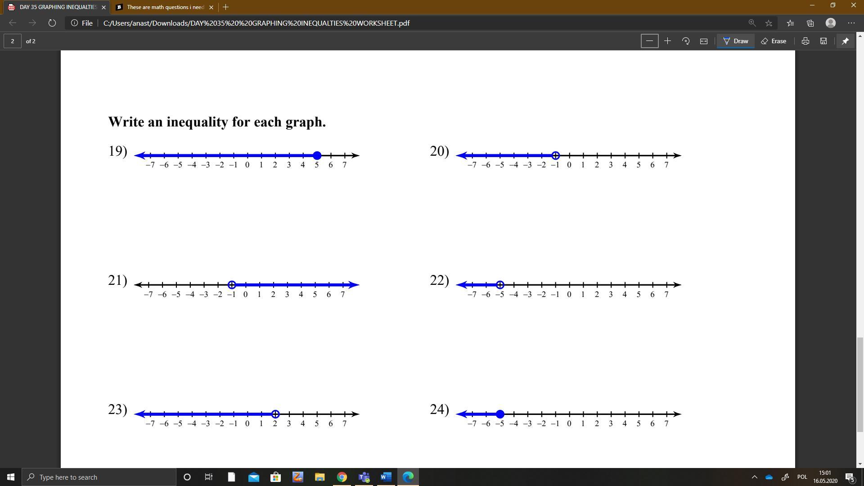This screenshot has height=486, width=864.
Task: Select the Erase tool
Action: coord(774,41)
